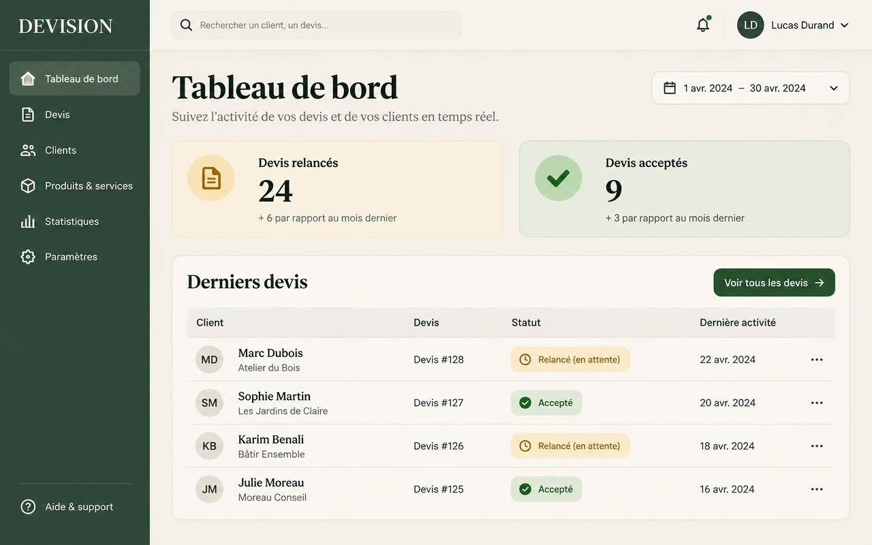Click the JM avatar for Julie Moreau
Viewport: 872px width, 545px height.
tap(209, 489)
